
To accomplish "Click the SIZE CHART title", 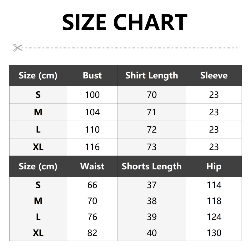I will pos(125,22).
